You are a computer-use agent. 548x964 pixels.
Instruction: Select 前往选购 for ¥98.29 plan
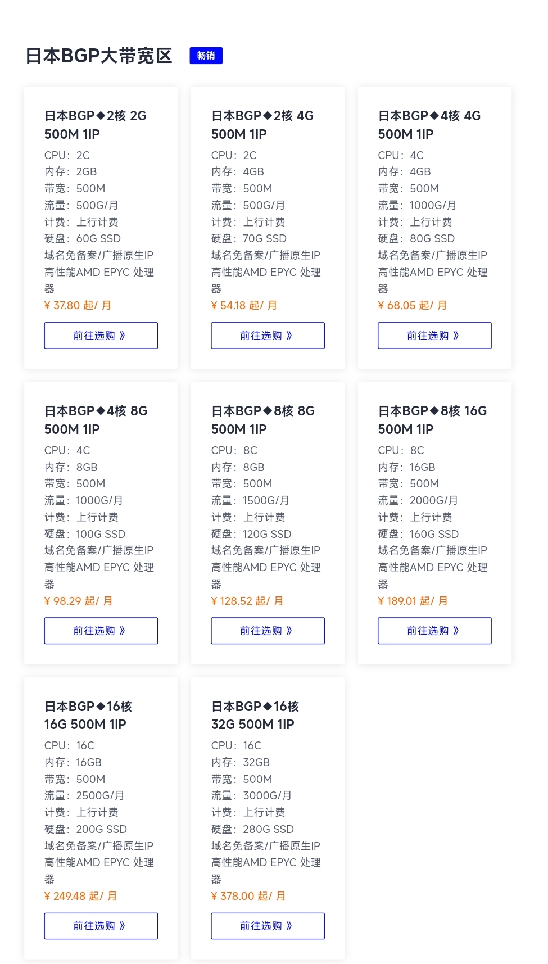pyautogui.click(x=101, y=631)
